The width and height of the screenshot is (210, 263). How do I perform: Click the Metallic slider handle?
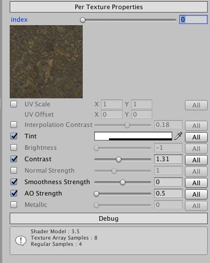pos(96,205)
